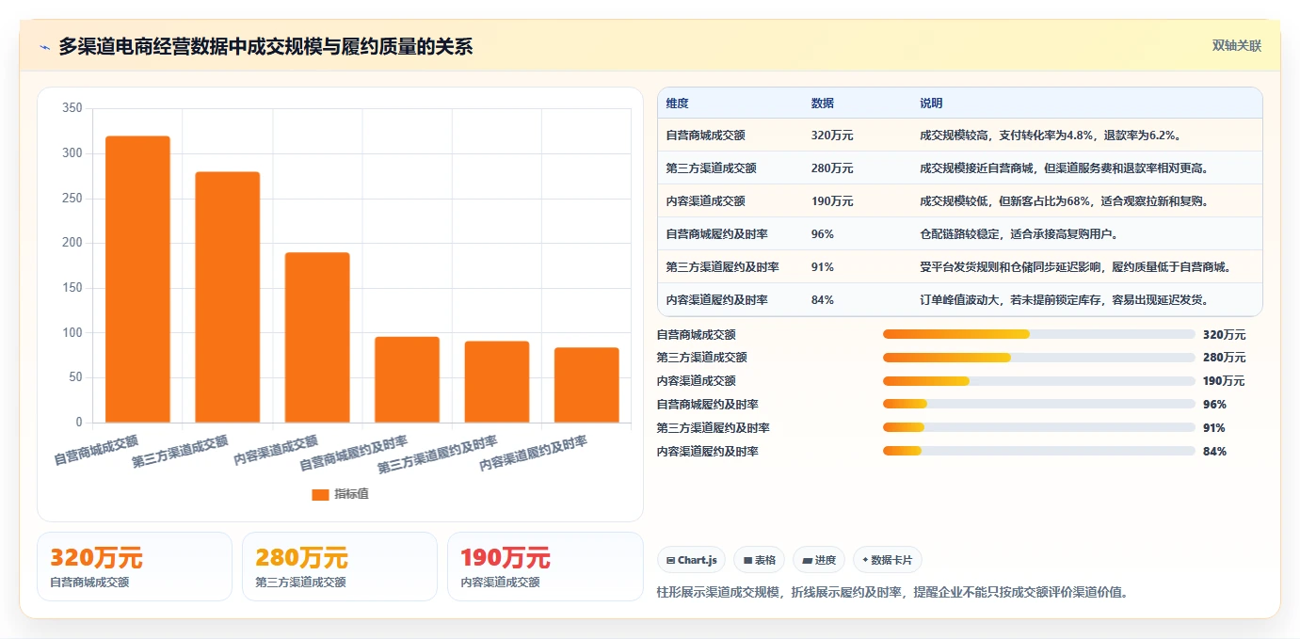This screenshot has height=639, width=1300.
Task: Click the footer note about 柱形展示渠道成交规模
Action: (892, 592)
